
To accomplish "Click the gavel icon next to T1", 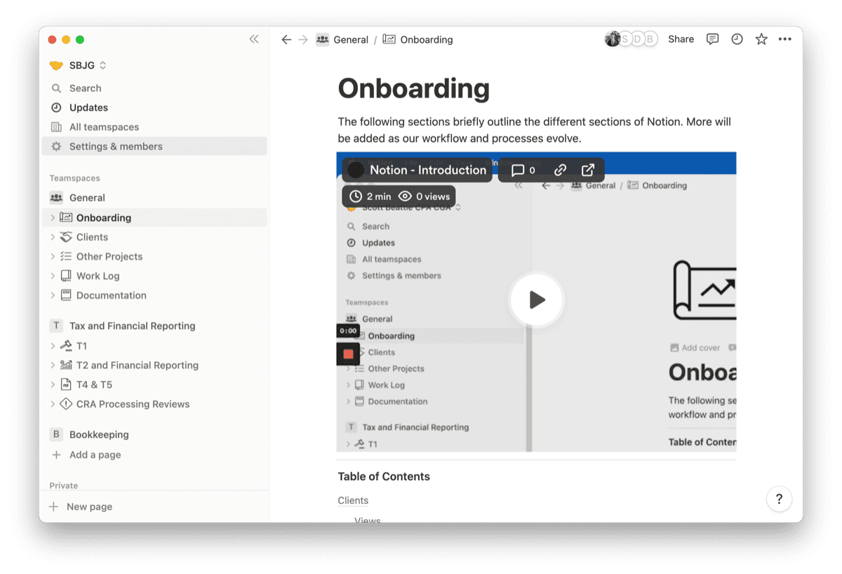I will point(66,346).
